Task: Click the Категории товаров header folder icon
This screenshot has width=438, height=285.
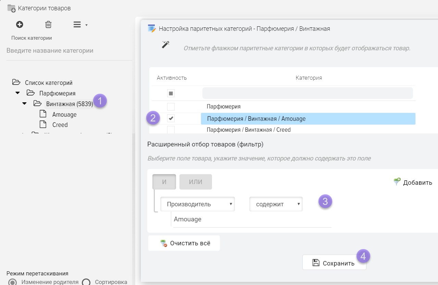Action: coord(11,8)
